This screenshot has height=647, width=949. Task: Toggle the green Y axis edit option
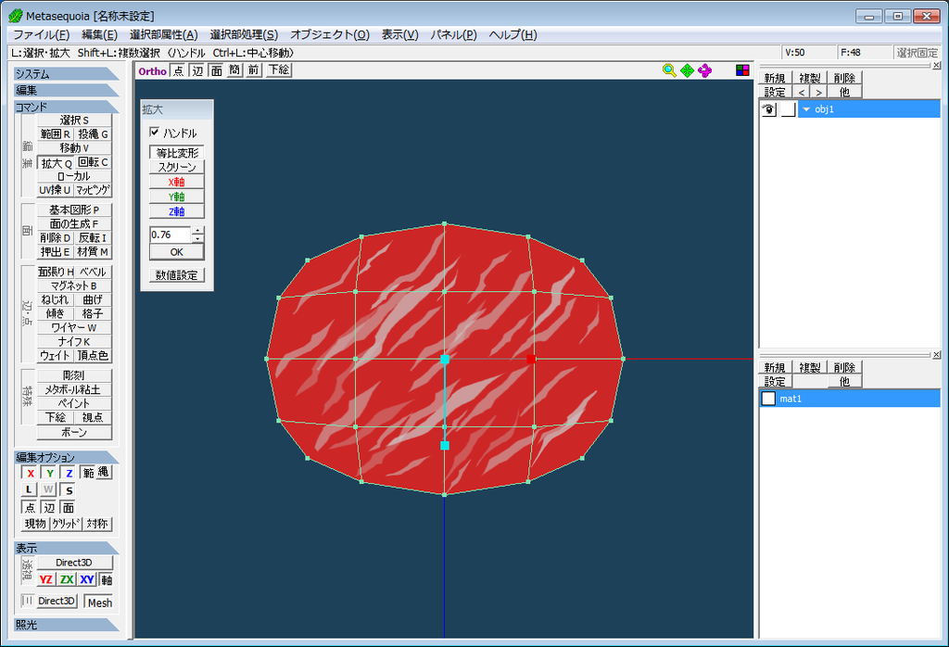[x=50, y=474]
